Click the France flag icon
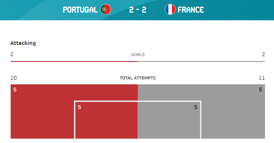The height and width of the screenshot is (143, 274). coord(170,10)
